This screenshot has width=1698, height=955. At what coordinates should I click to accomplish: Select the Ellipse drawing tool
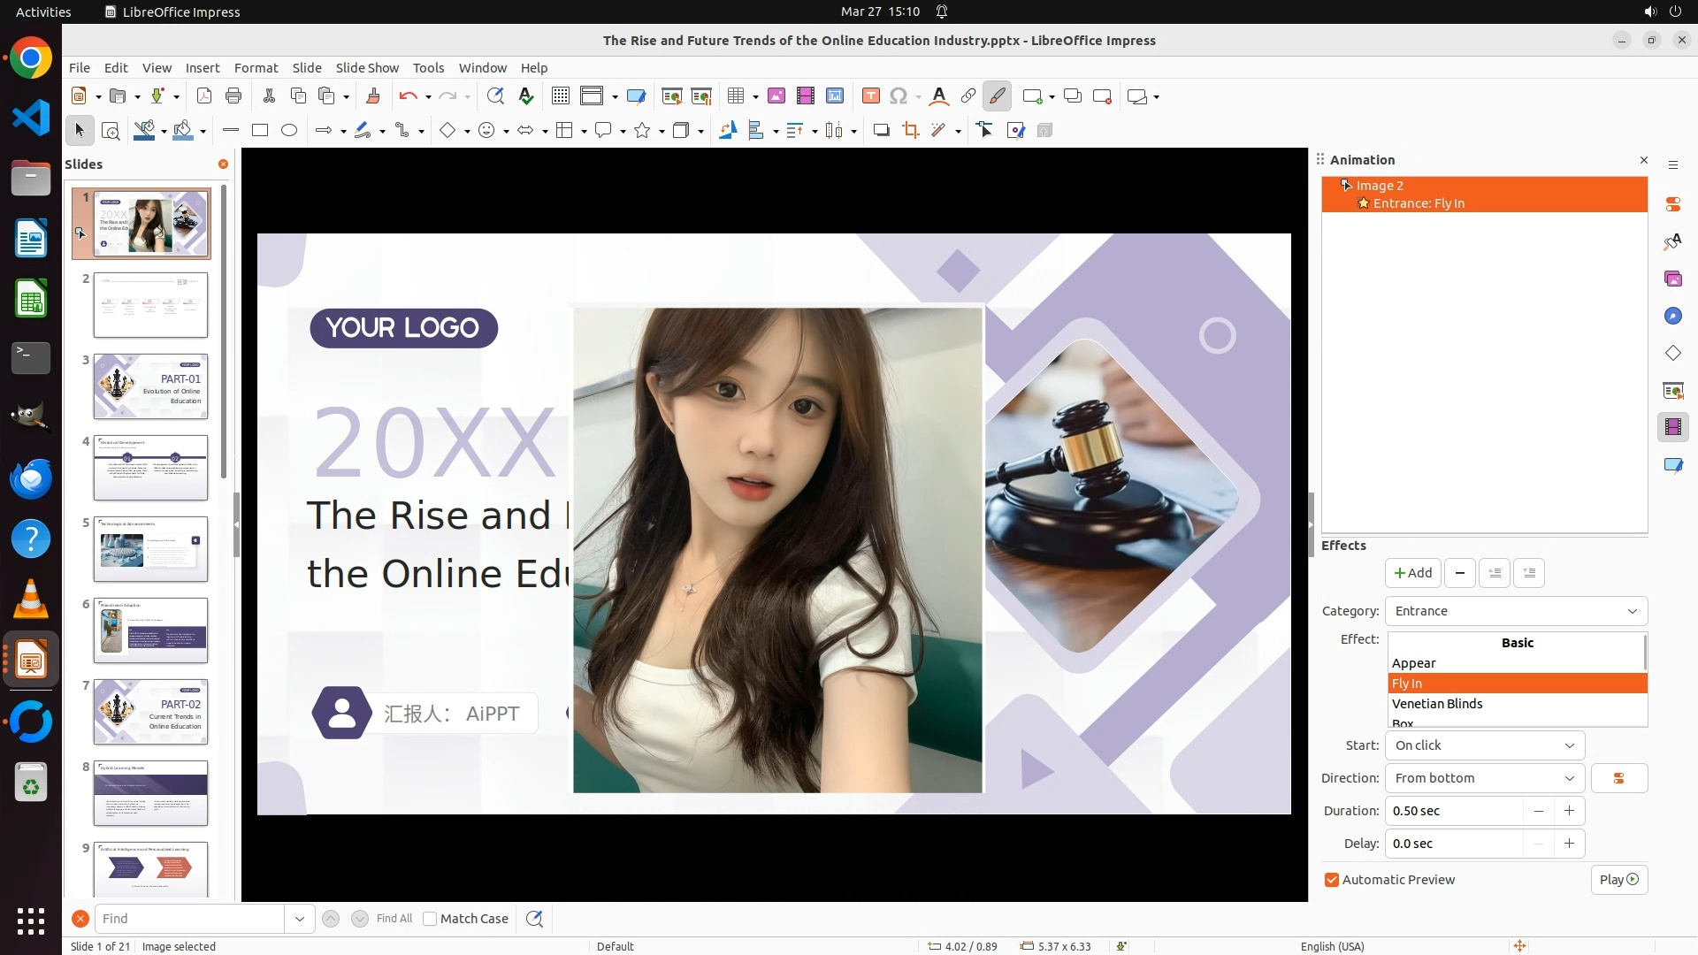(289, 131)
